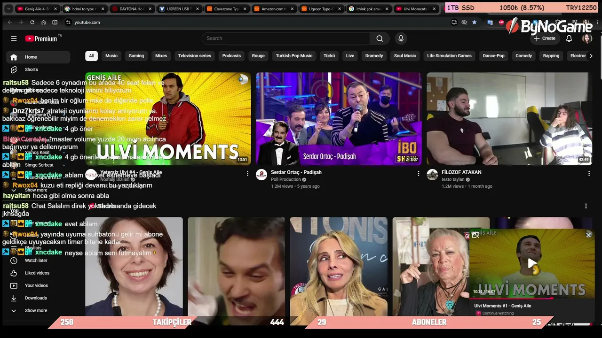Bookmark this page with the star
This screenshot has height=338, width=602.
pos(474,22)
